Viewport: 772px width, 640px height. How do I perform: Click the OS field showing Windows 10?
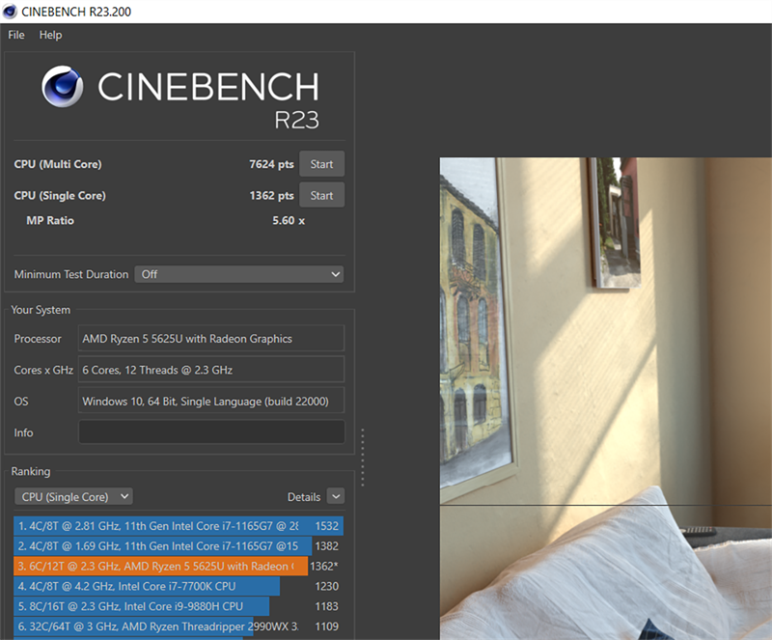(x=210, y=400)
